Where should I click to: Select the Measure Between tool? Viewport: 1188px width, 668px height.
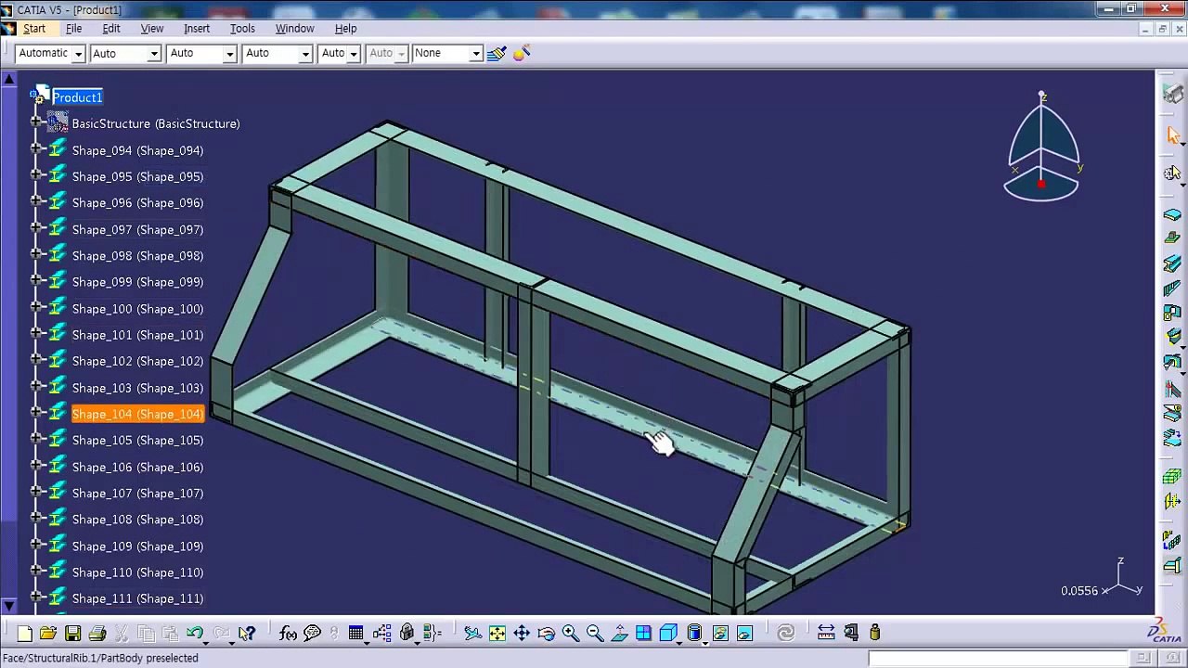[x=826, y=633]
